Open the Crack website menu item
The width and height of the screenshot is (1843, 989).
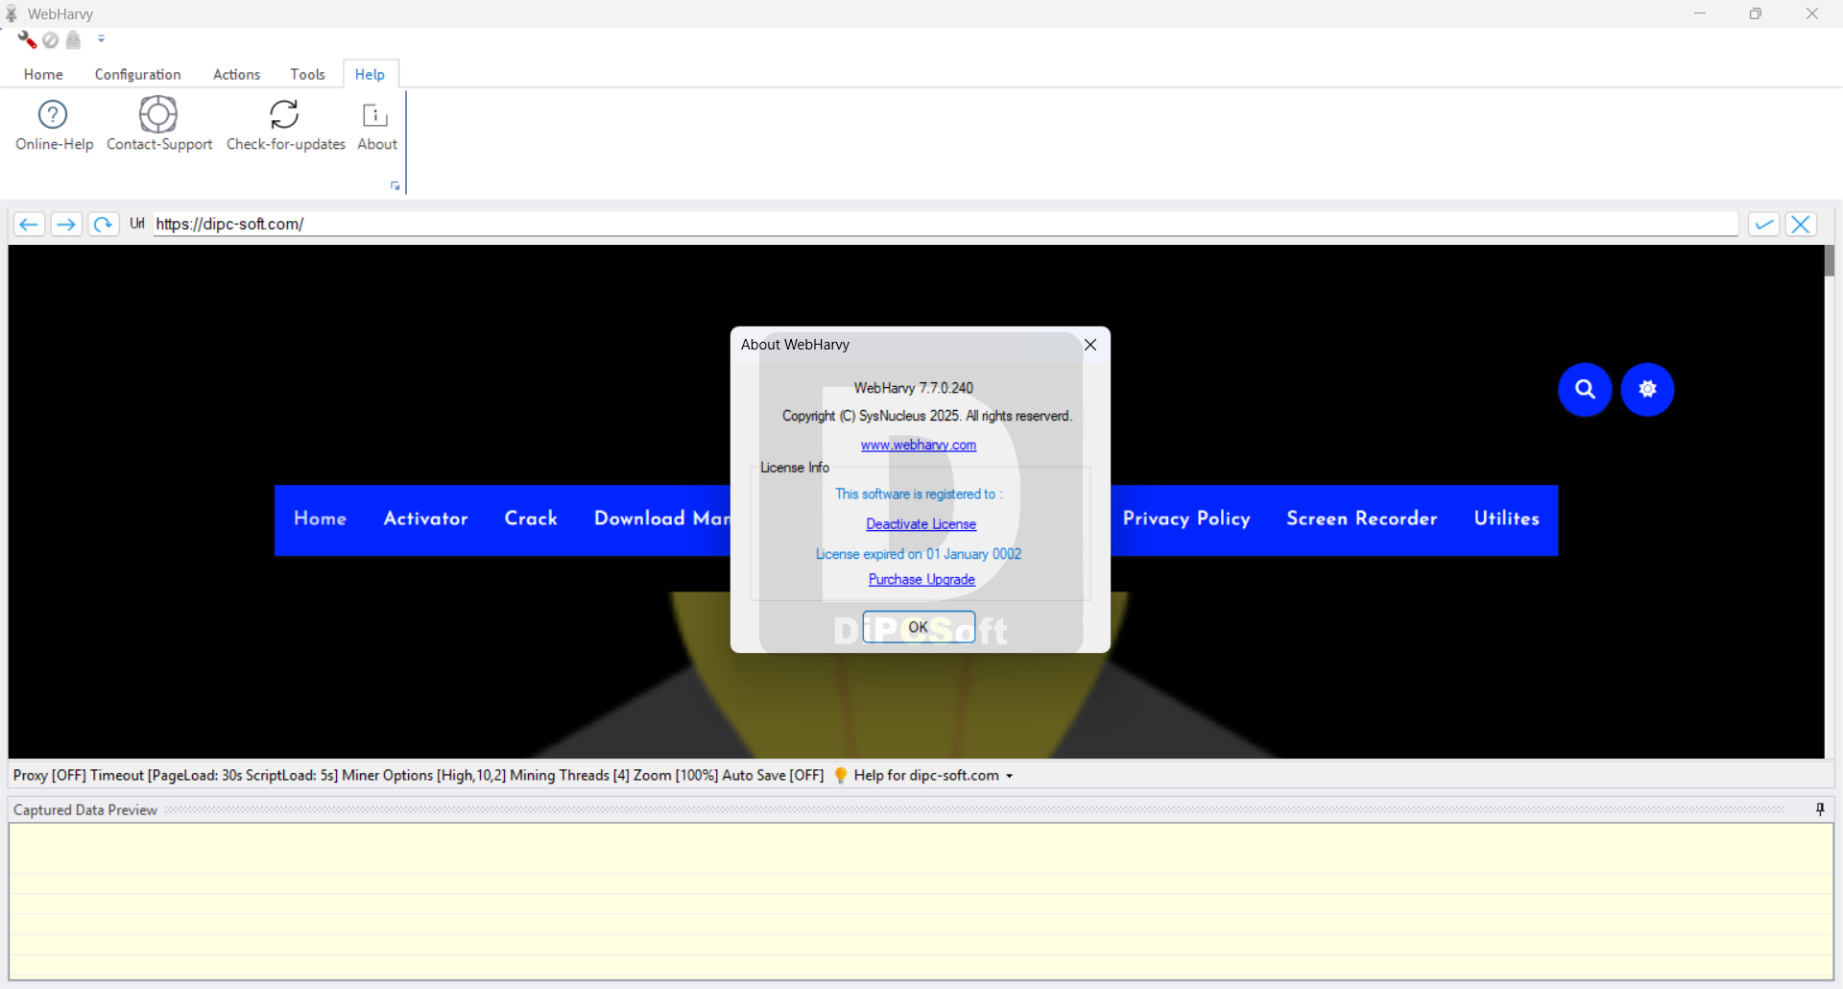531,519
